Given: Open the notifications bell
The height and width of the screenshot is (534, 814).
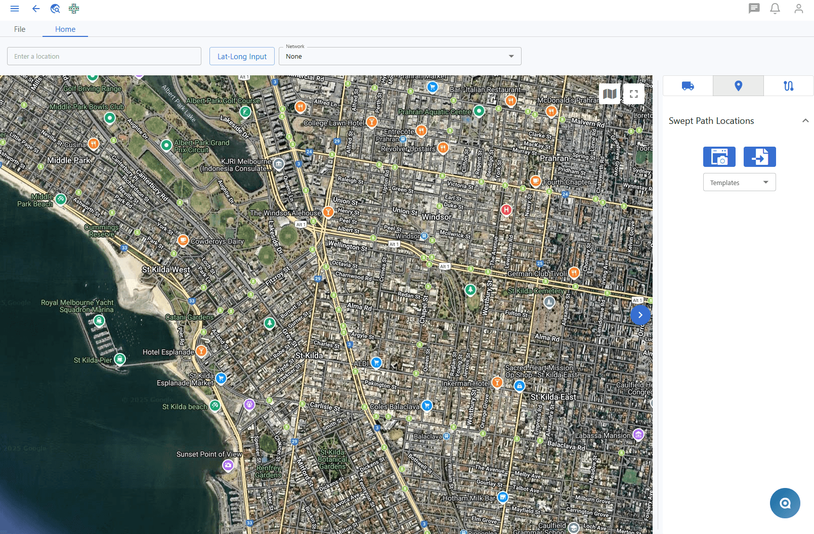Looking at the screenshot, I should 775,9.
